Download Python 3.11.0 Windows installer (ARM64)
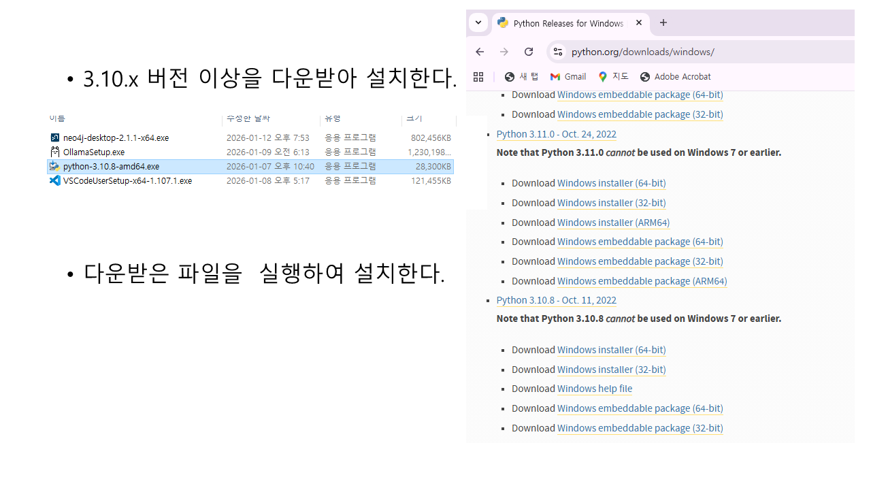 (x=613, y=223)
